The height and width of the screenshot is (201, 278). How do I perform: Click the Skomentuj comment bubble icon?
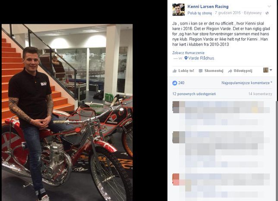click(x=201, y=71)
